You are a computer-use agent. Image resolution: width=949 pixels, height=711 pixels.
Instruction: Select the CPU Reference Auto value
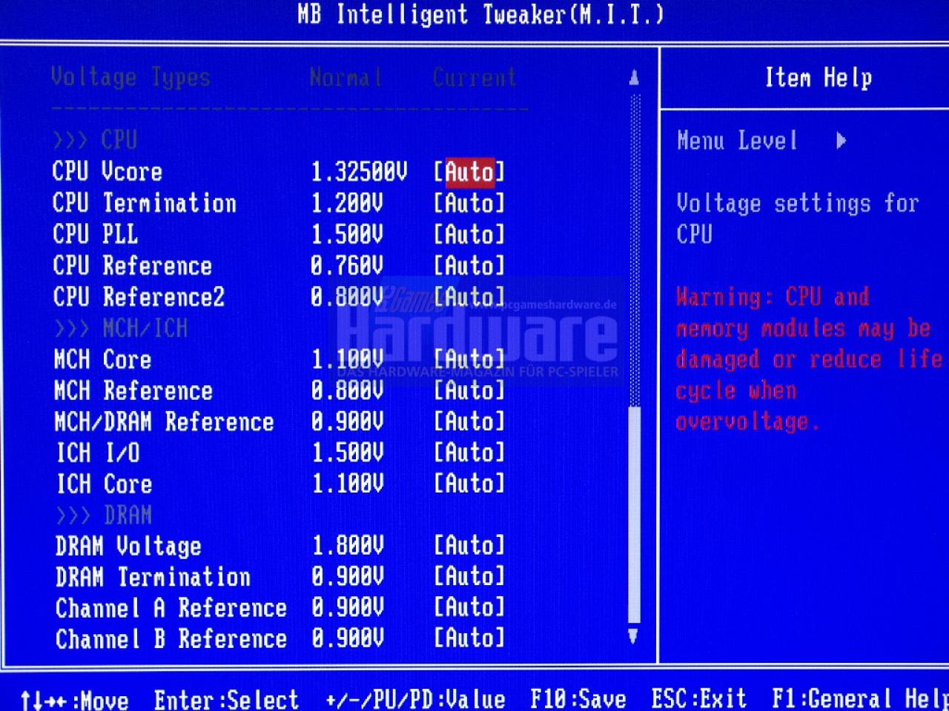point(469,265)
